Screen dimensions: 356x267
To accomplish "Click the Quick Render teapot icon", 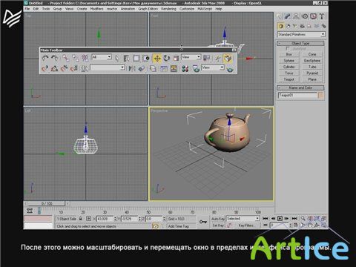I will 230,69.
